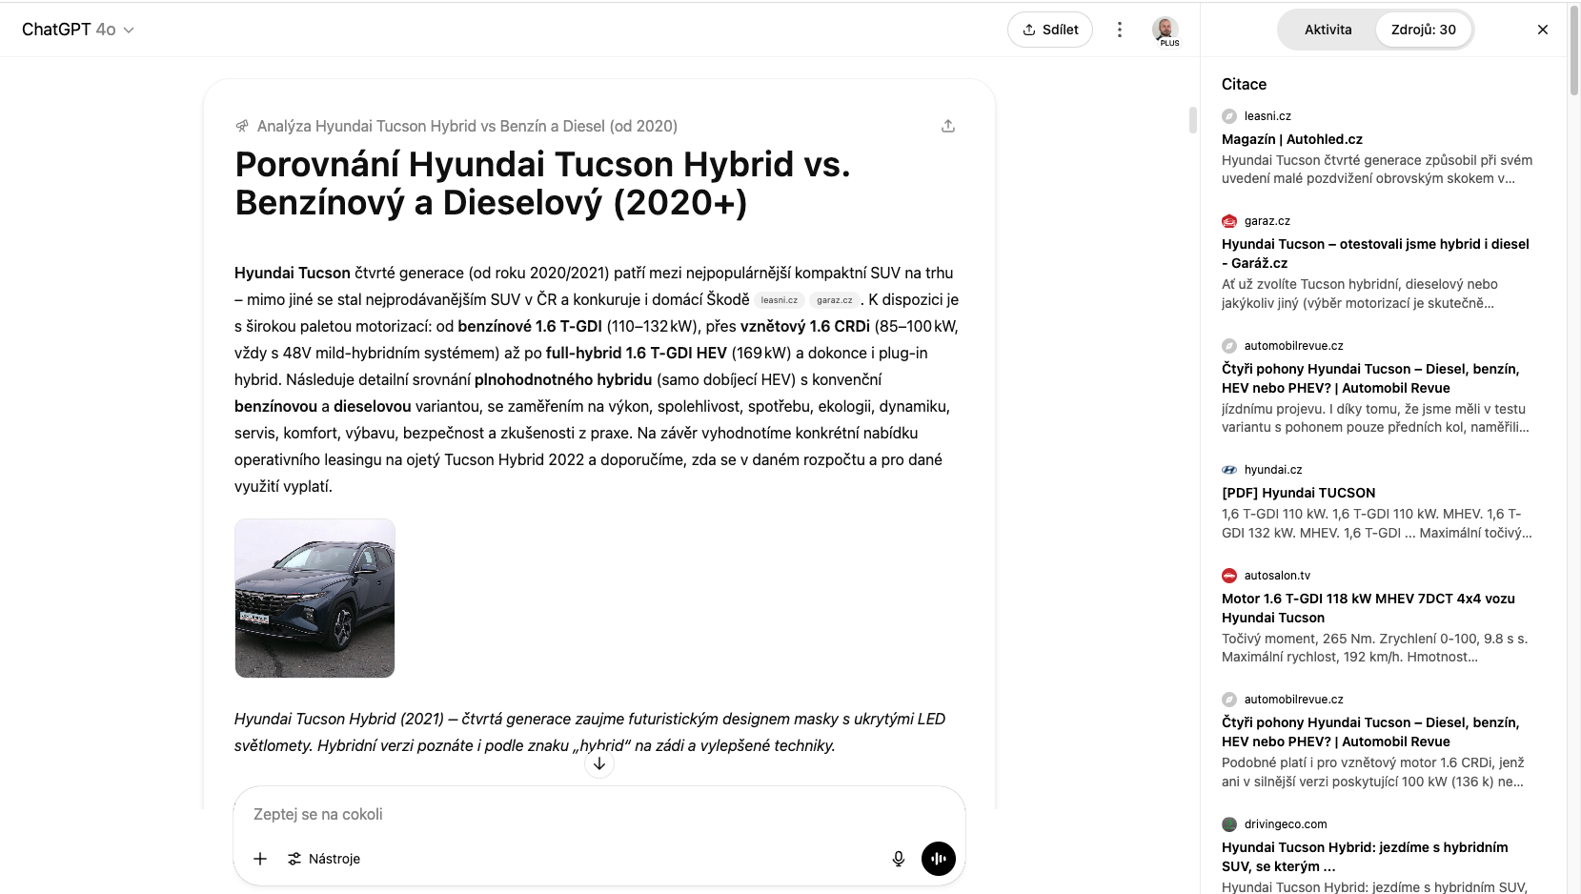Click the deep research telescope icon by the report title

click(x=242, y=126)
